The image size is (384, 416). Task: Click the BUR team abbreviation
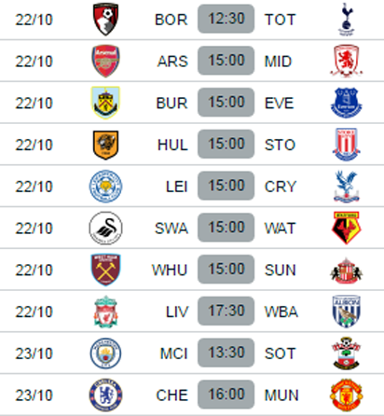(x=171, y=104)
